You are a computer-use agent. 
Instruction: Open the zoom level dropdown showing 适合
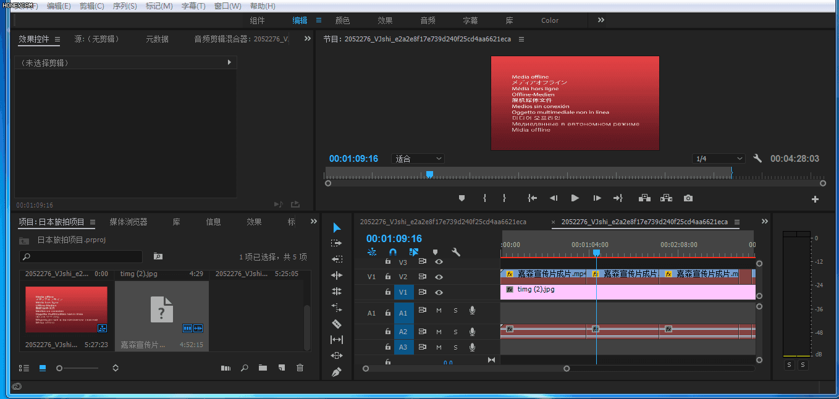click(418, 159)
